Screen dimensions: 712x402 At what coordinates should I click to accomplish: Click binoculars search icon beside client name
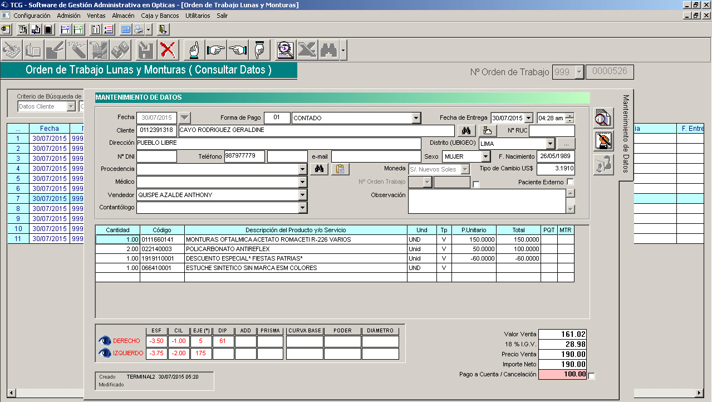pyautogui.click(x=467, y=130)
